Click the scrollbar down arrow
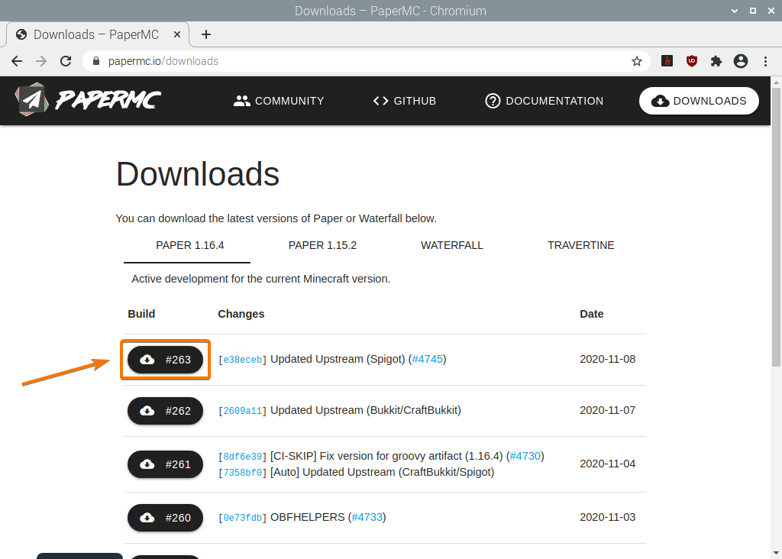 tap(776, 553)
